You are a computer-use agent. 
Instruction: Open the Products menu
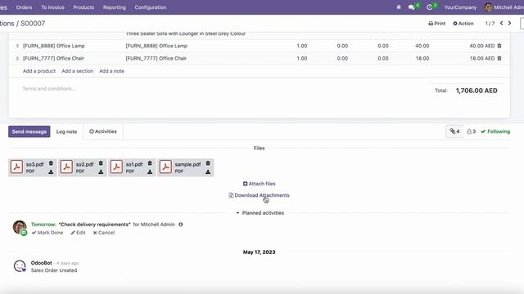click(x=84, y=7)
